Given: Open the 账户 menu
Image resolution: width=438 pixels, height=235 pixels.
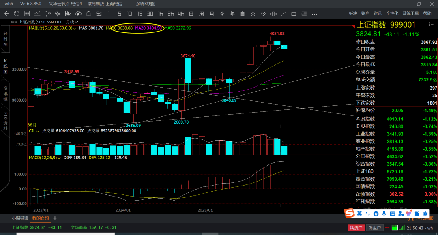Looking at the screenshot, I should click(x=365, y=13).
